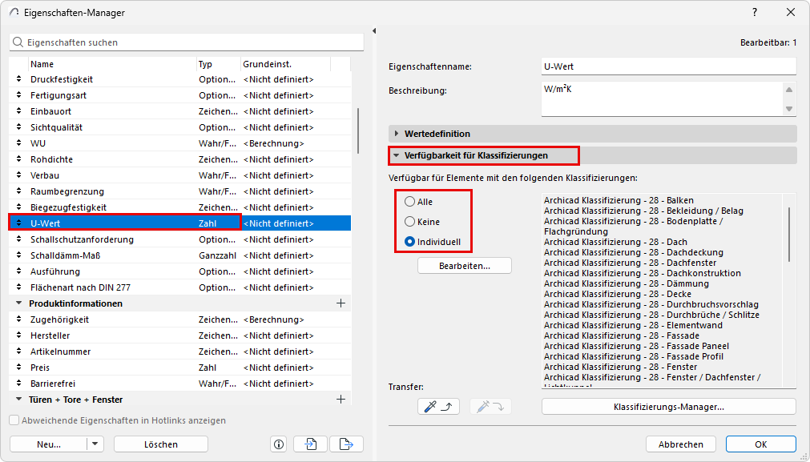Image resolution: width=810 pixels, height=462 pixels.
Task: Click reorder handle of Druckfestigkeit row
Action: [x=19, y=79]
